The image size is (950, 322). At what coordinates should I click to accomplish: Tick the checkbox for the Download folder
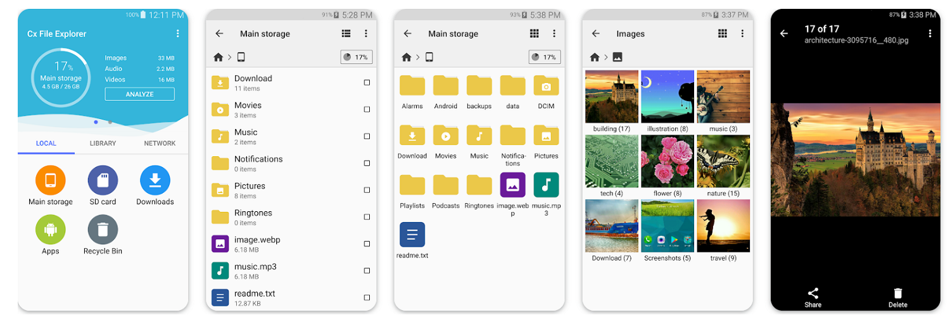[367, 83]
